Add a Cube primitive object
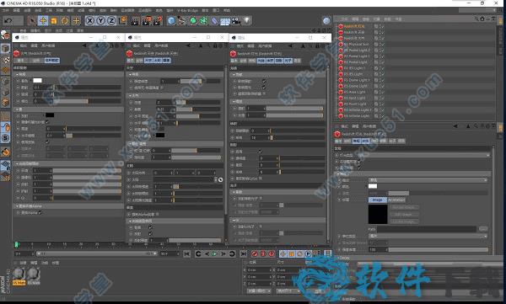This screenshot has width=506, height=304. tap(171, 21)
